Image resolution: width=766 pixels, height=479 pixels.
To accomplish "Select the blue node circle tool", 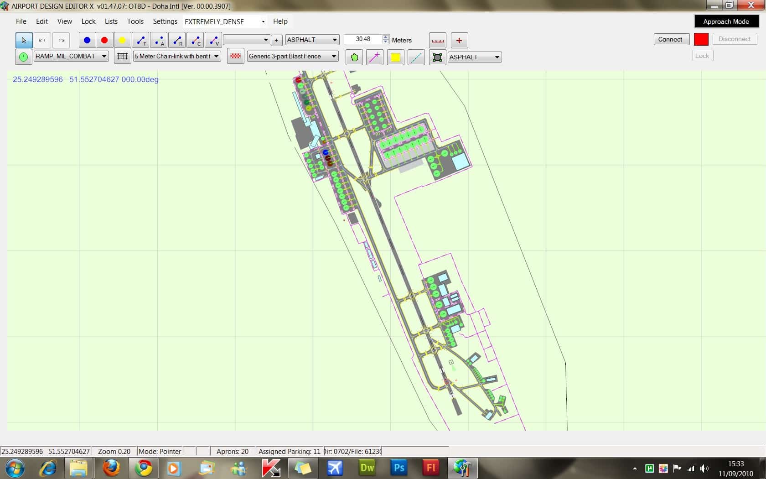I will 87,40.
